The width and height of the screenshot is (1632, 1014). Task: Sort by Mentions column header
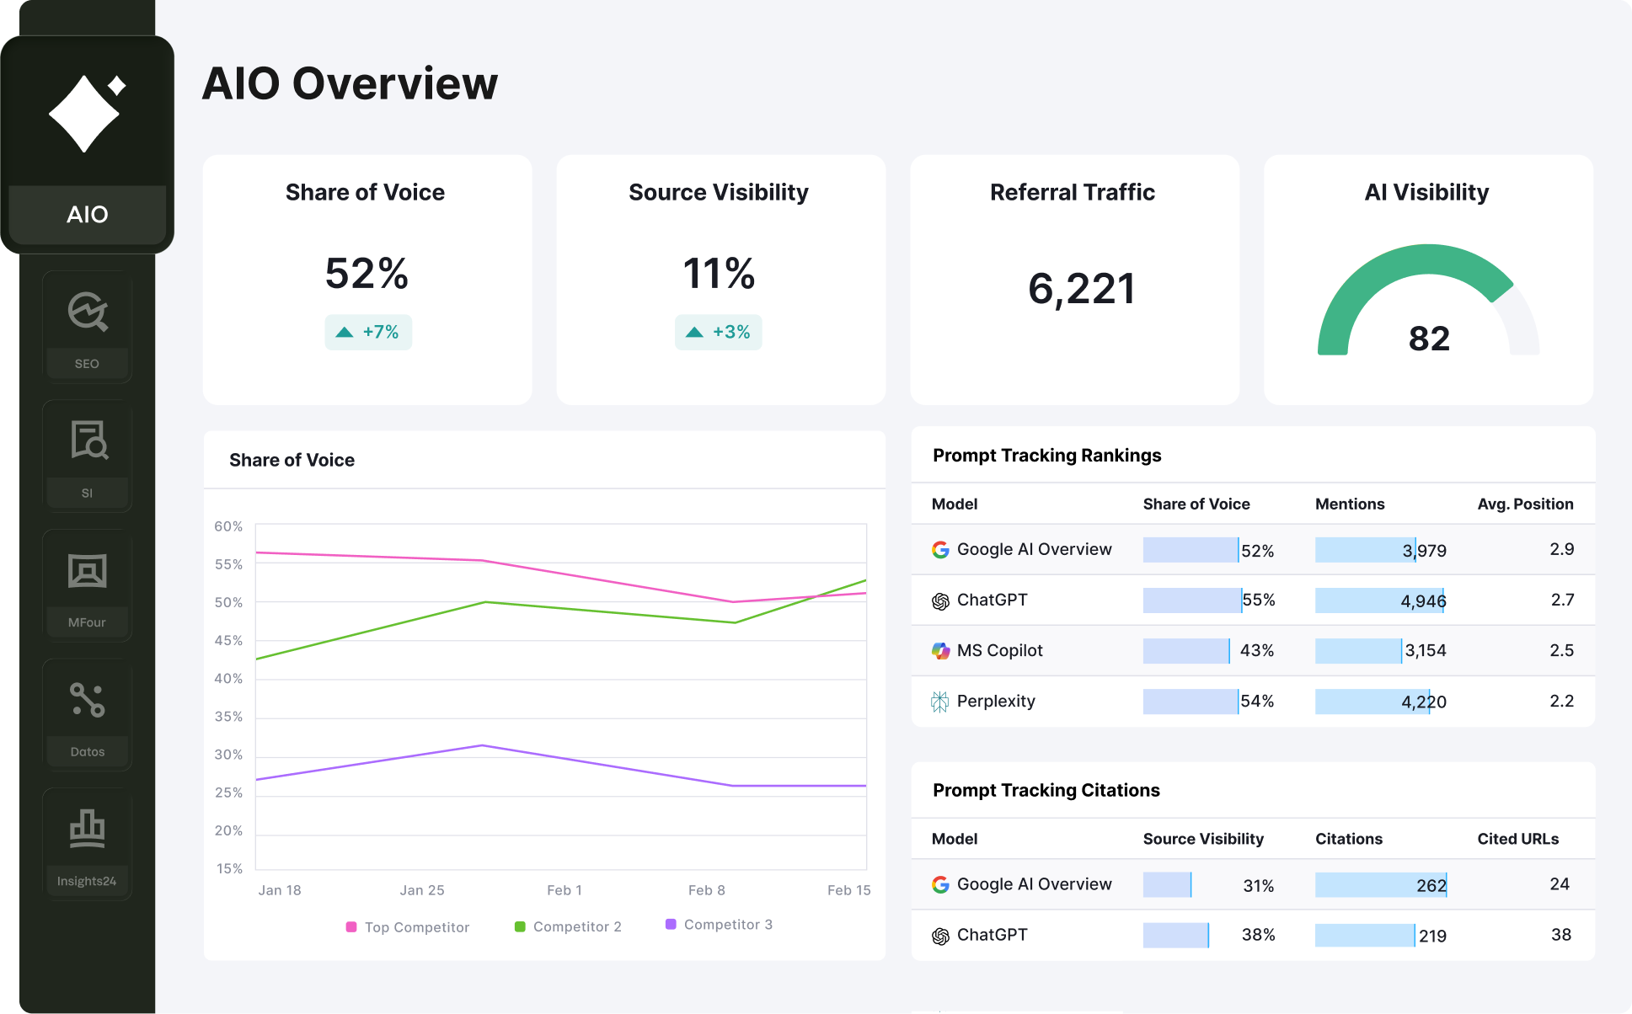pos(1350,504)
